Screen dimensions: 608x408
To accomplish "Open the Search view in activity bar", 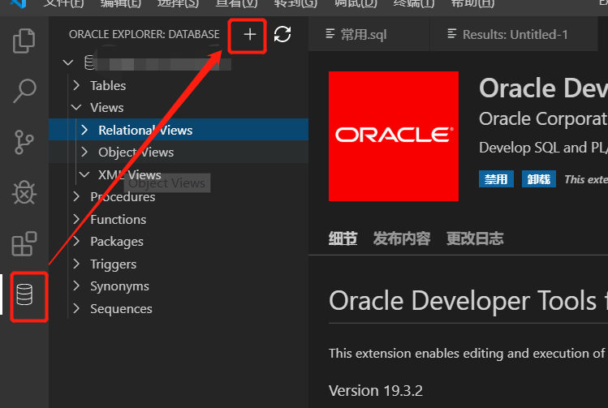I will (x=24, y=91).
